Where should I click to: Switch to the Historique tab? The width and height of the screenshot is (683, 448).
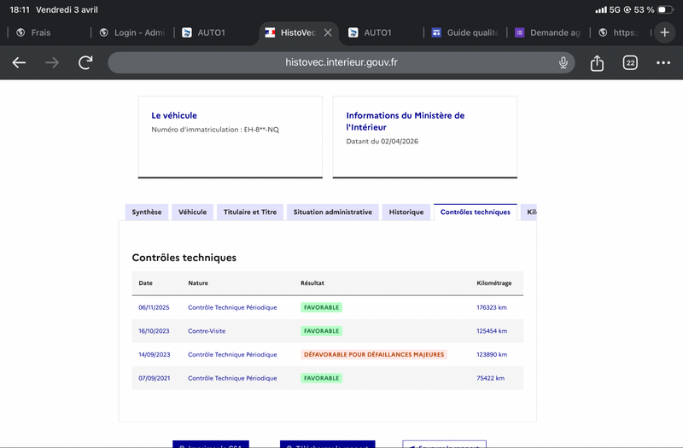pos(406,212)
